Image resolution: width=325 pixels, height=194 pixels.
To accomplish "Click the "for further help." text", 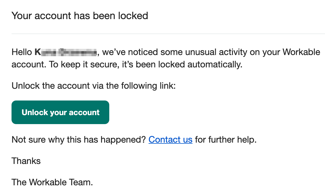I will click(226, 140).
